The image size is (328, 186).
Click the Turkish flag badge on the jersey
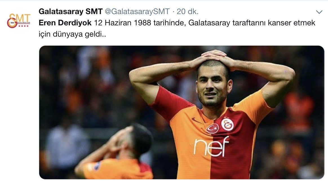[x=212, y=128]
